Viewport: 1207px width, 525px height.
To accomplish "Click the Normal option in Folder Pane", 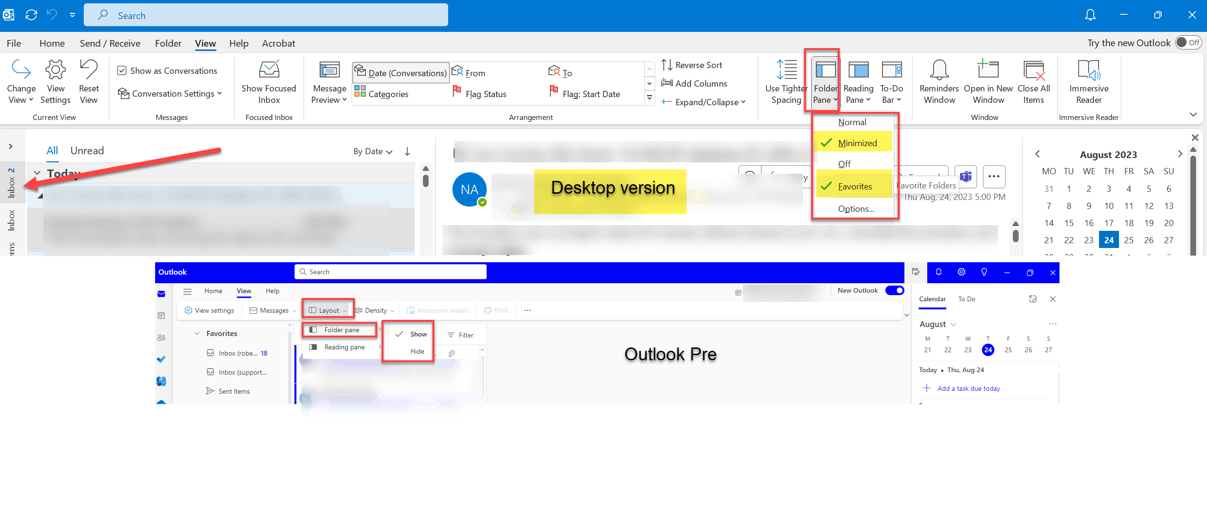I will 853,122.
